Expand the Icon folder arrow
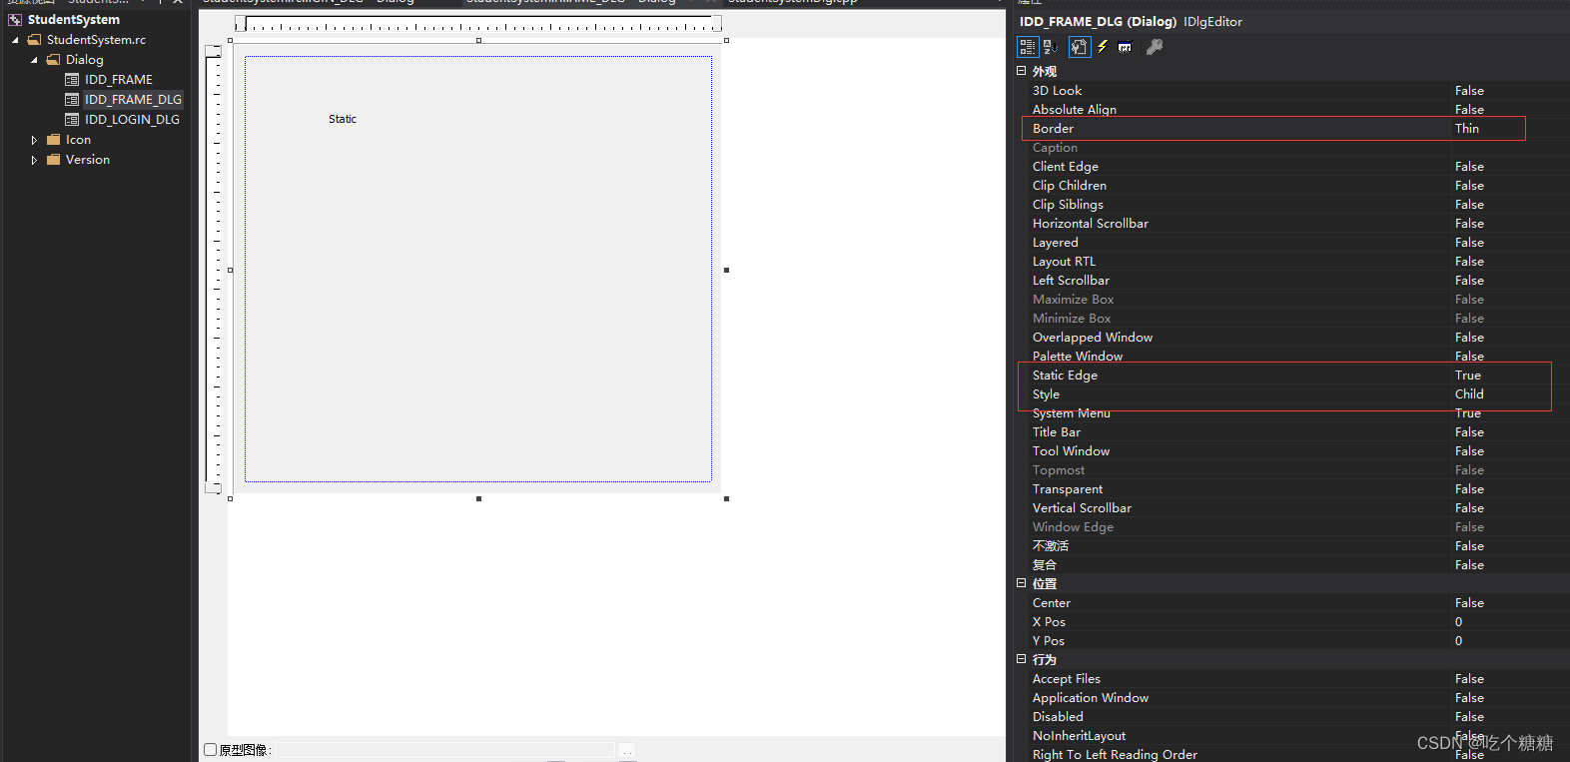Viewport: 1570px width, 762px height. (34, 140)
